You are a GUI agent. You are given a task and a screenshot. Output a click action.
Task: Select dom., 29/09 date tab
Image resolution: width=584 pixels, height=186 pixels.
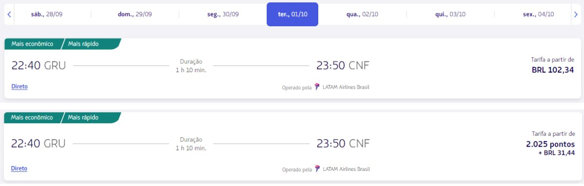(x=135, y=14)
